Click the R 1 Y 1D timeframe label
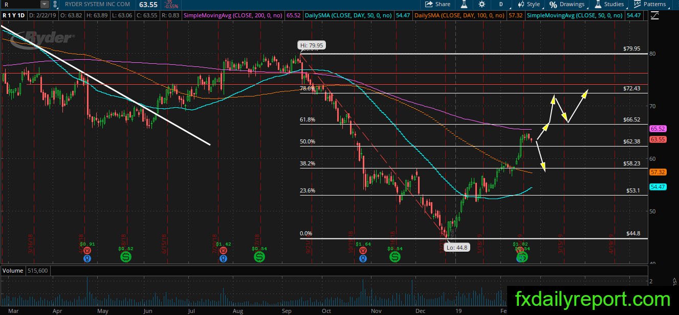Screen dimensions: 679x315 (x=14, y=16)
